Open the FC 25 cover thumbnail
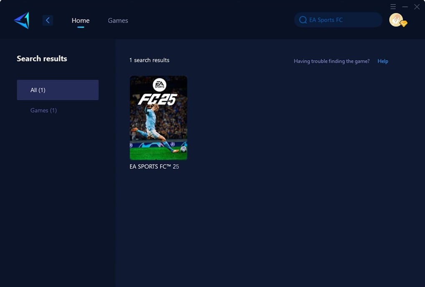 pyautogui.click(x=158, y=118)
